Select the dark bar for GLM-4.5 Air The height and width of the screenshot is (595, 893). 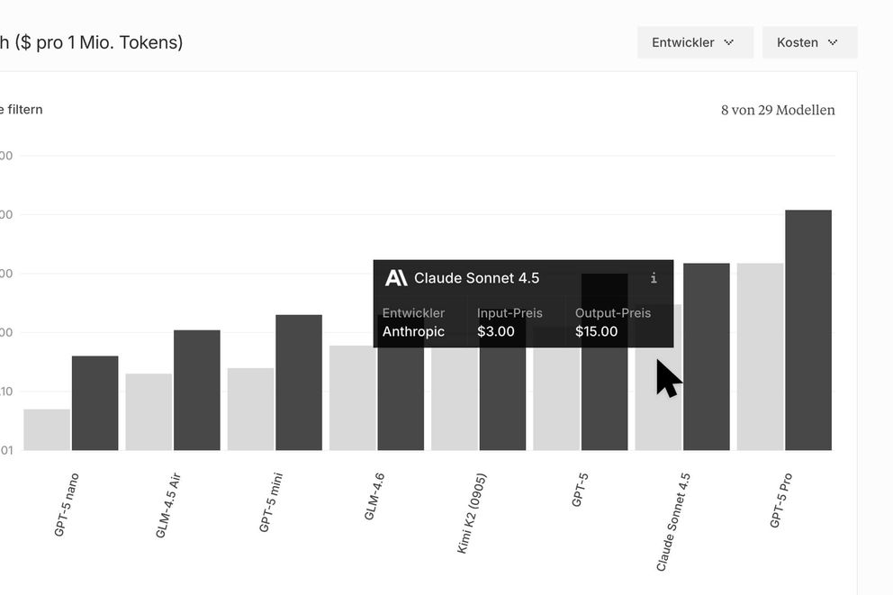[196, 390]
